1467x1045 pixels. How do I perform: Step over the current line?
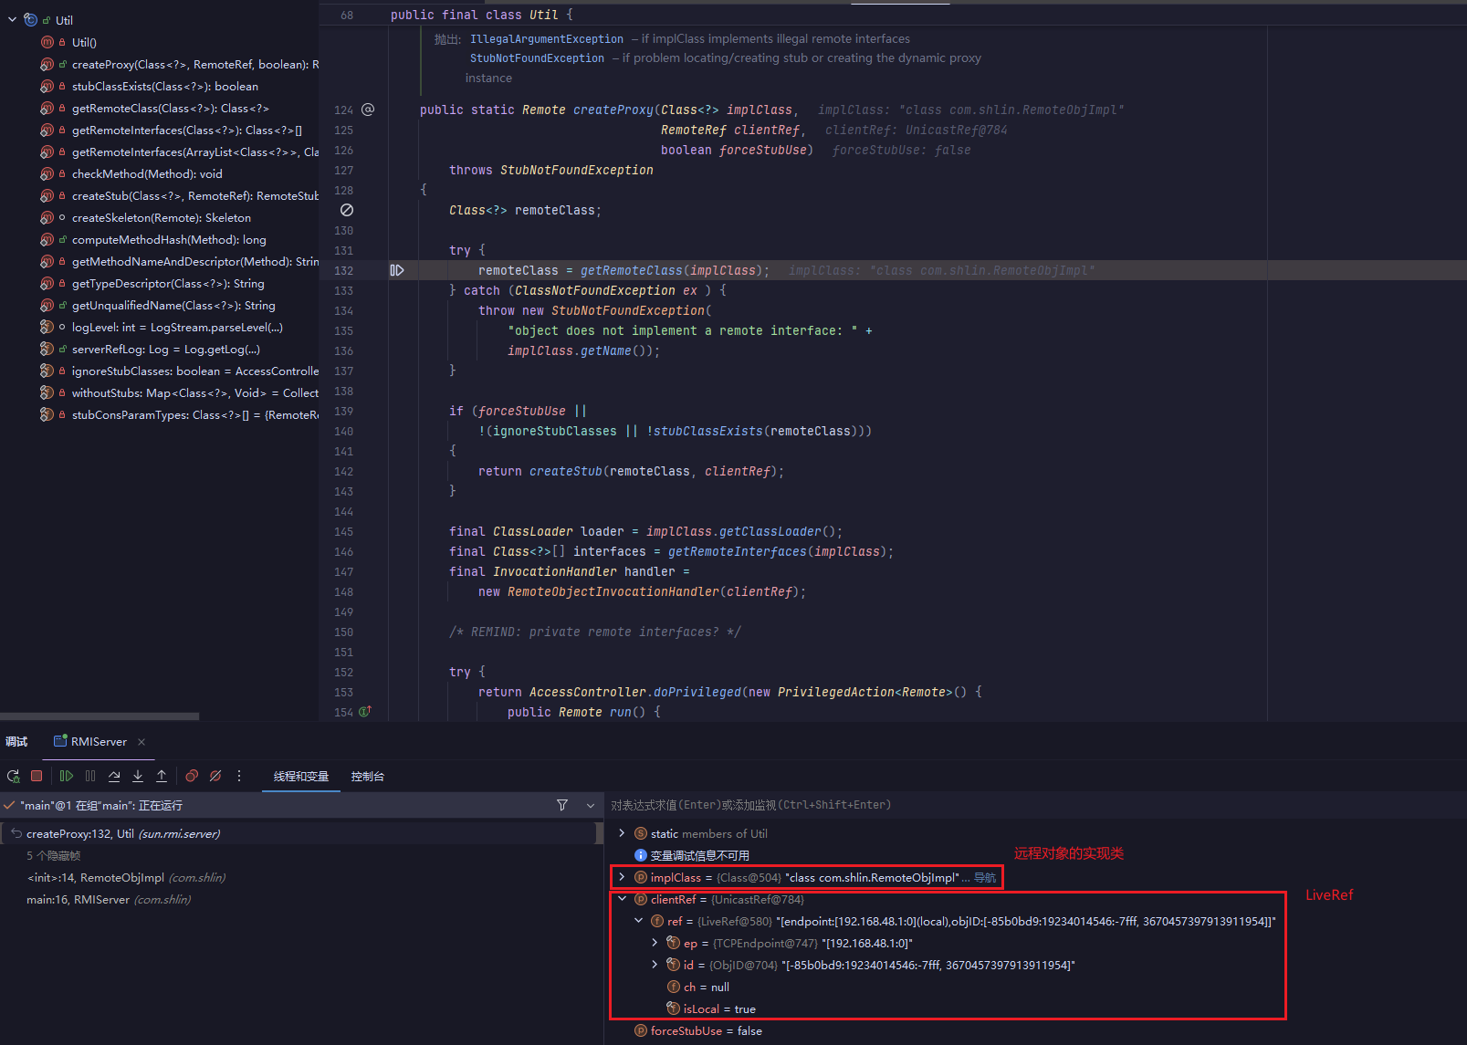114,776
